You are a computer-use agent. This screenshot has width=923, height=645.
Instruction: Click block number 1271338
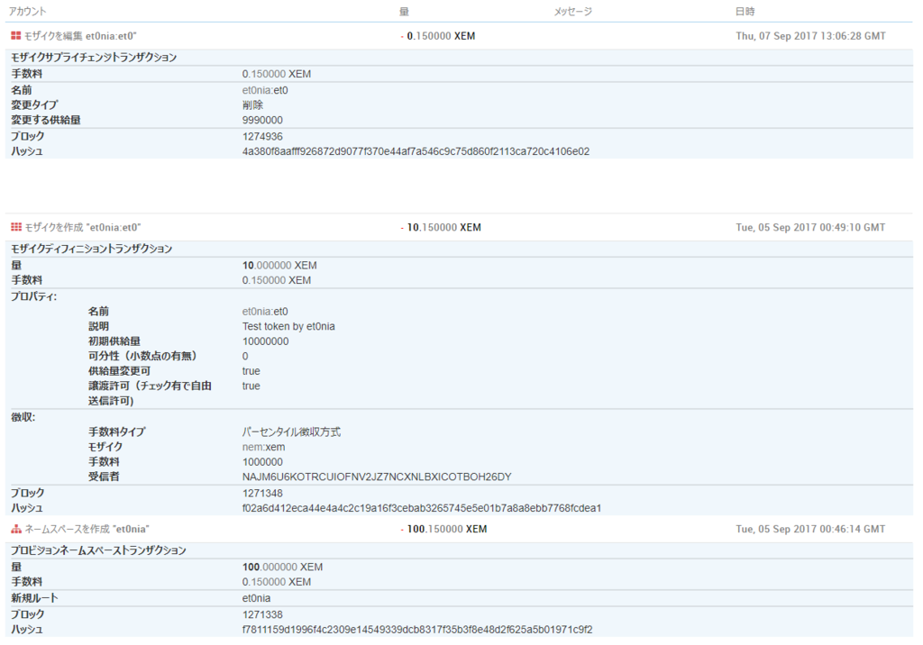(x=262, y=614)
